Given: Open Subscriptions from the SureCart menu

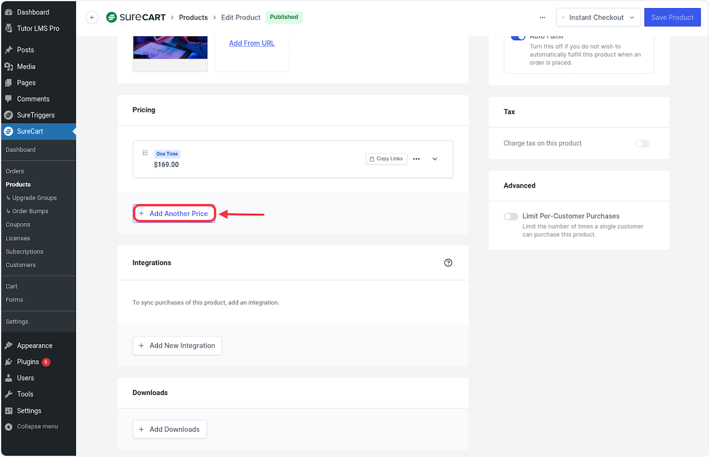Looking at the screenshot, I should (24, 251).
